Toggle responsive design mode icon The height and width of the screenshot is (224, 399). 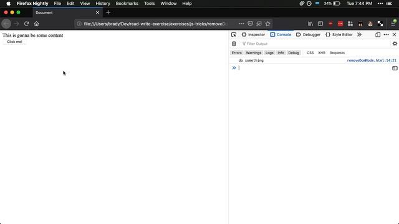378,35
